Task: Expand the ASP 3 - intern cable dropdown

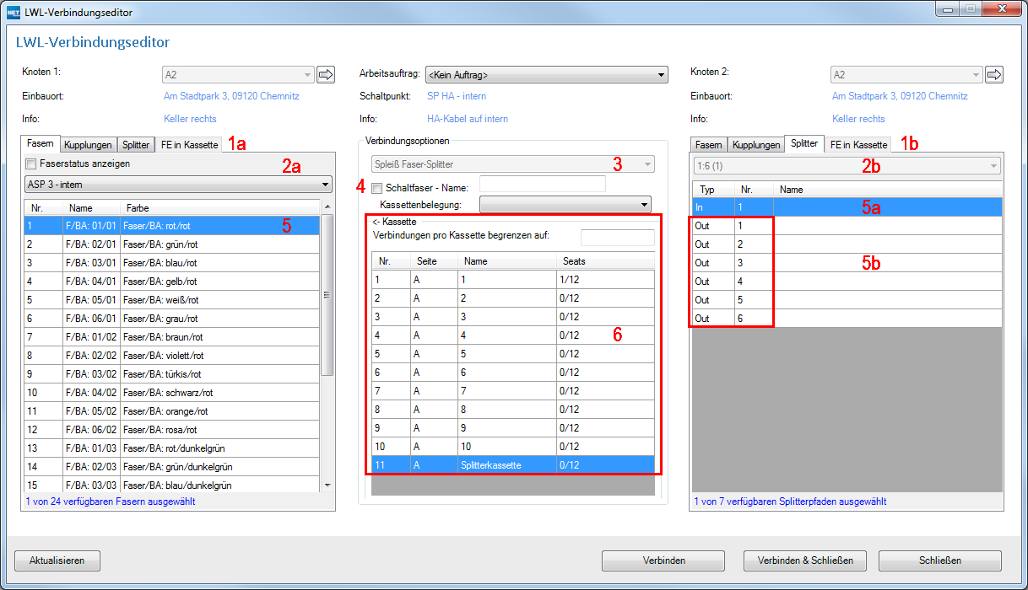Action: click(179, 184)
